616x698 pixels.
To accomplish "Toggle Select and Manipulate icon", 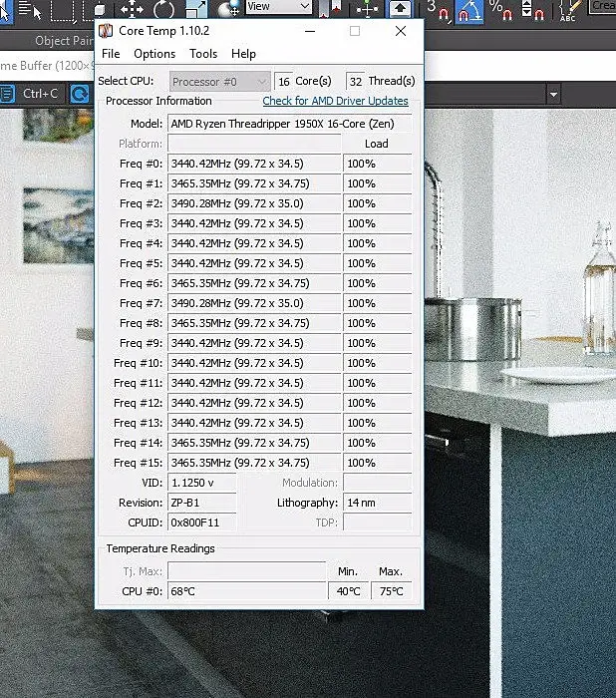I will [x=367, y=9].
